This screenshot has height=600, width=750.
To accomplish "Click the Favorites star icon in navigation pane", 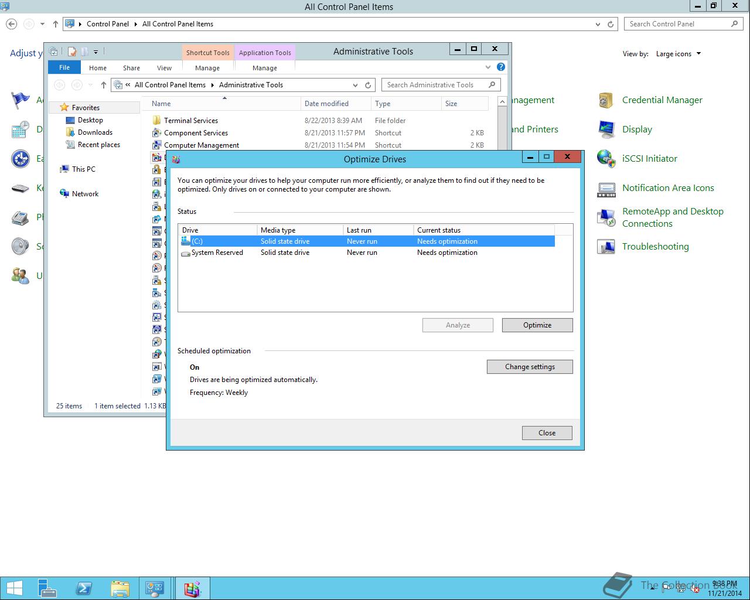I will [64, 108].
